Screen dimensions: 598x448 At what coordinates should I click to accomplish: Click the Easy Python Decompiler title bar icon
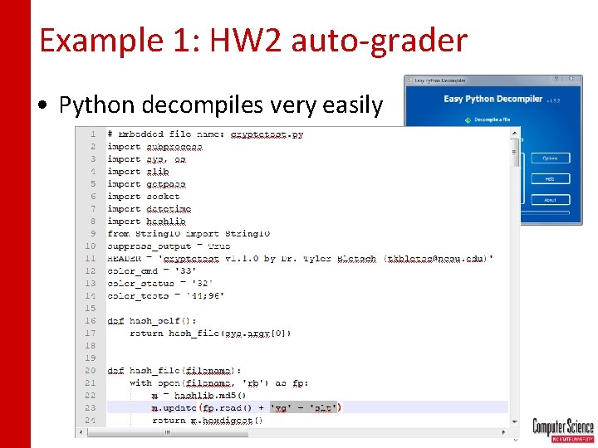[x=409, y=80]
